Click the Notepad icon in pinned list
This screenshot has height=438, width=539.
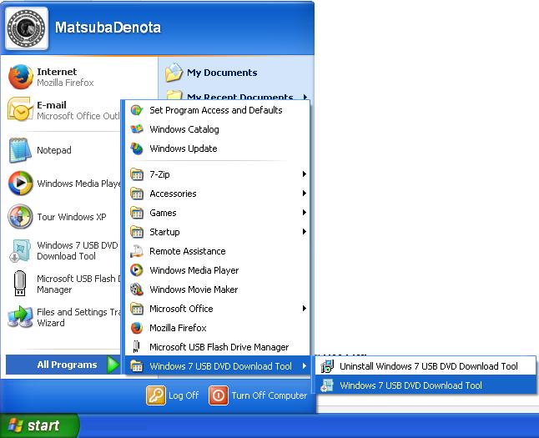point(20,150)
